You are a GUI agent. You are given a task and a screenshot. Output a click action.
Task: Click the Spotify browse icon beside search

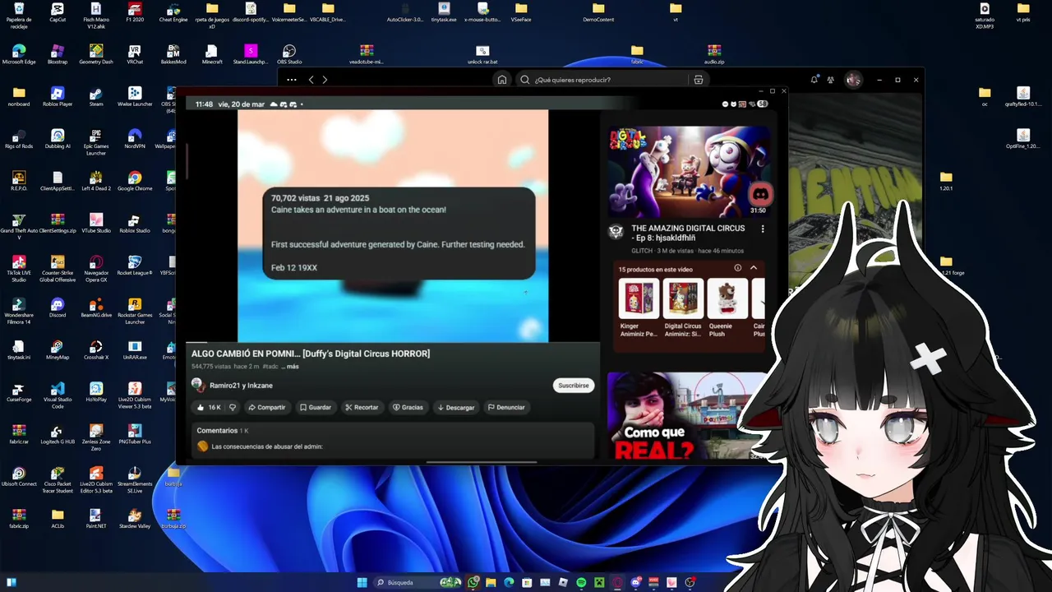click(699, 80)
